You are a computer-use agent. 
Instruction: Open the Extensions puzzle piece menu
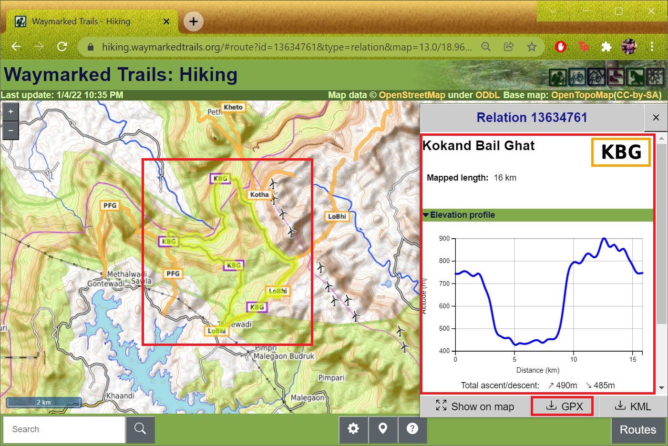[x=606, y=47]
